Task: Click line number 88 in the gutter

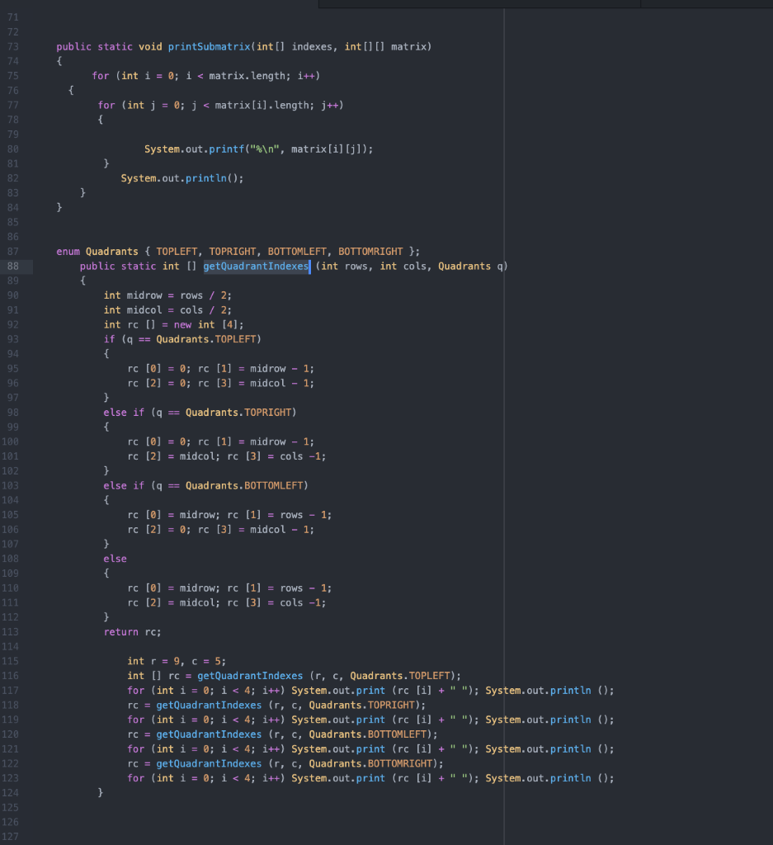Action: click(12, 267)
